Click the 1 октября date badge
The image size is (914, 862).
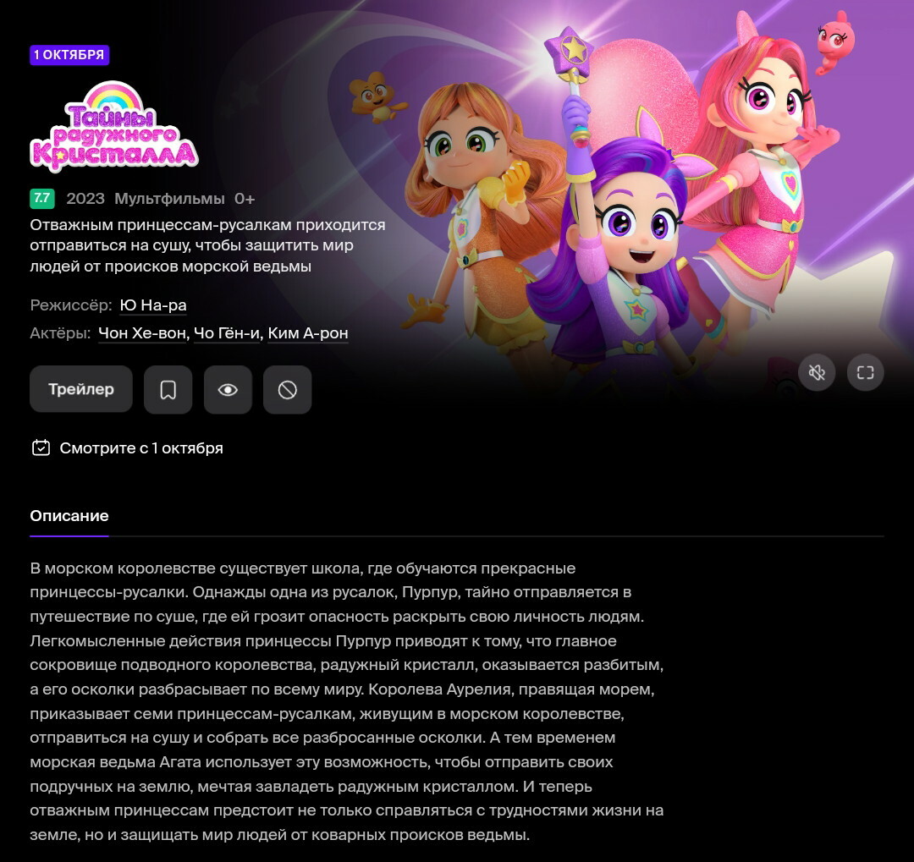[69, 55]
